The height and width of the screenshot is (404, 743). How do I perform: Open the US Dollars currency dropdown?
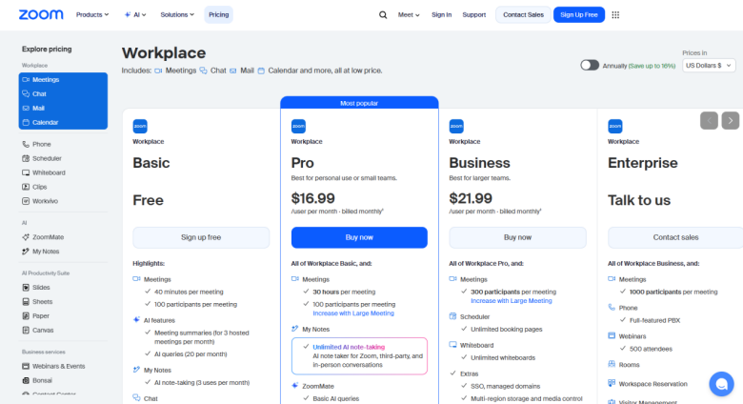(x=709, y=66)
